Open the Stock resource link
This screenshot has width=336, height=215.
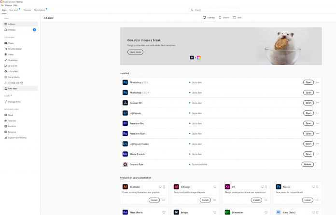tap(20, 115)
